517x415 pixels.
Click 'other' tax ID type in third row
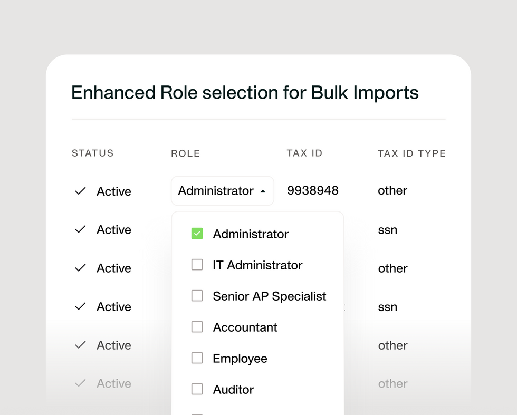392,268
